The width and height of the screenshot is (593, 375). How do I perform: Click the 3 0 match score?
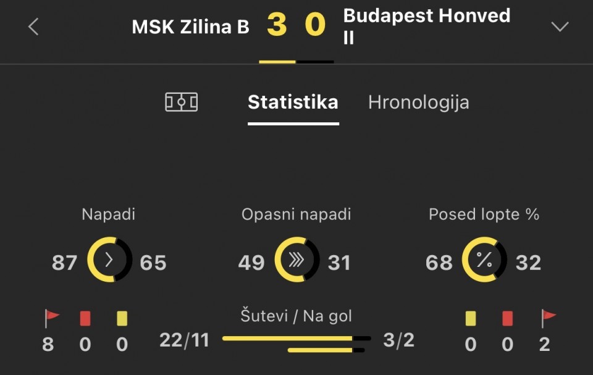296,26
